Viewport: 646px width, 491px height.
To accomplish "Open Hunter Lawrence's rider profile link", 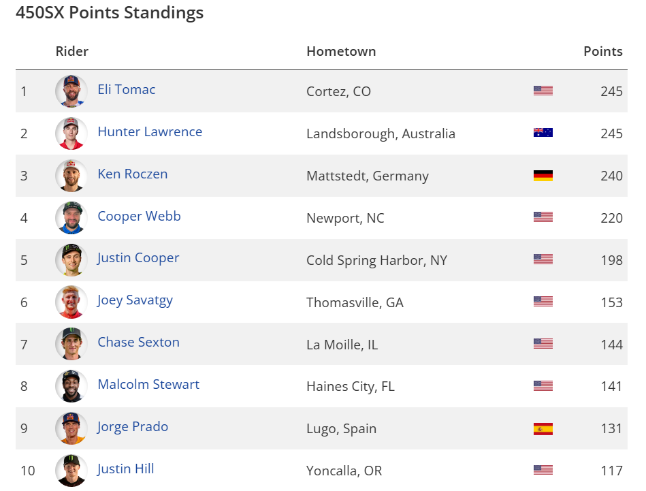I will (150, 132).
